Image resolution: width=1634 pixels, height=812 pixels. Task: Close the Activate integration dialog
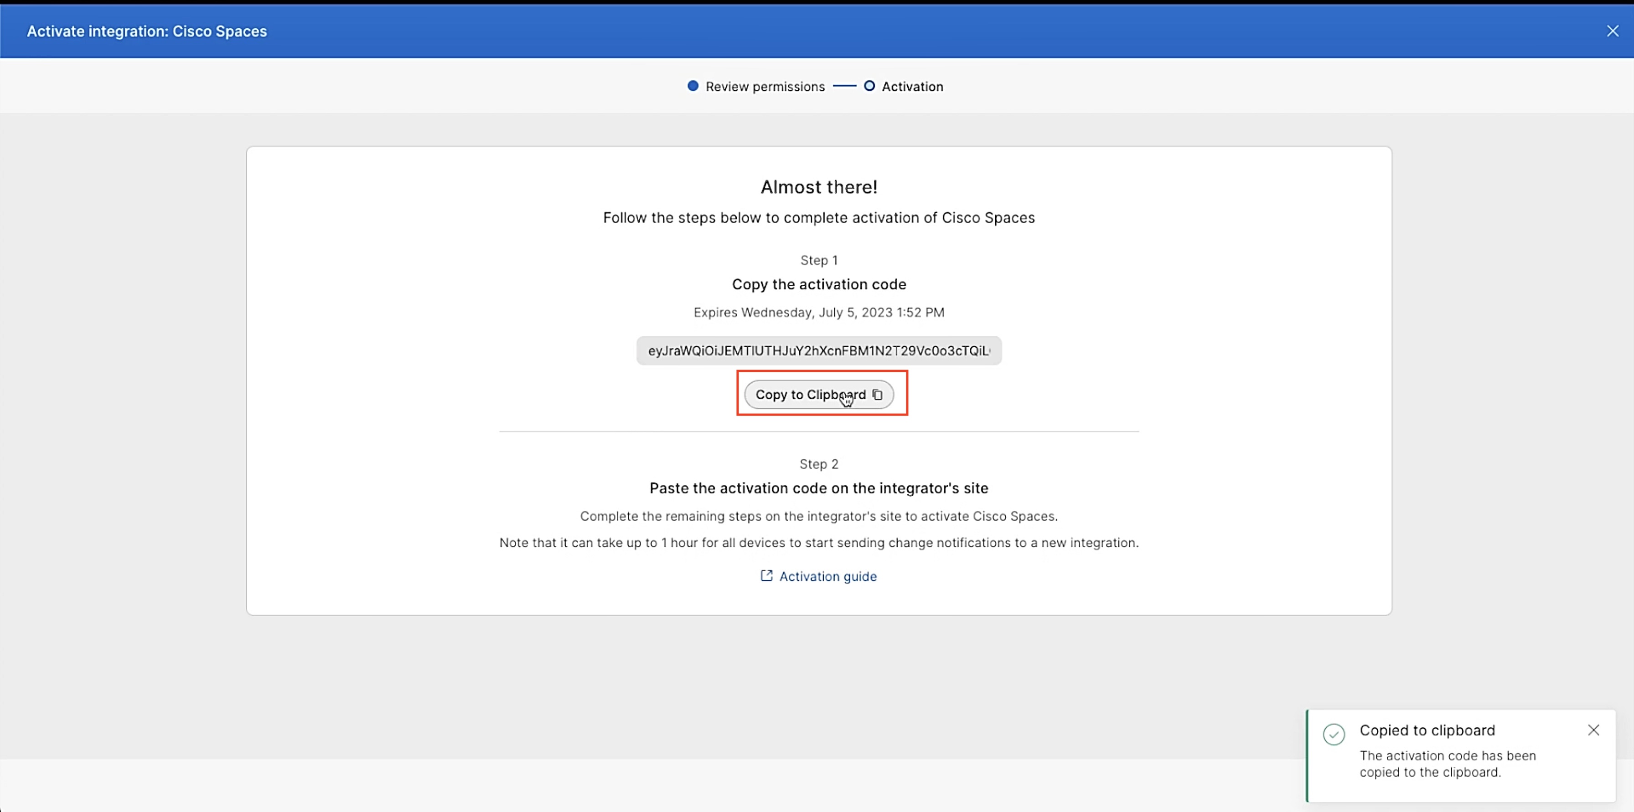pyautogui.click(x=1613, y=31)
